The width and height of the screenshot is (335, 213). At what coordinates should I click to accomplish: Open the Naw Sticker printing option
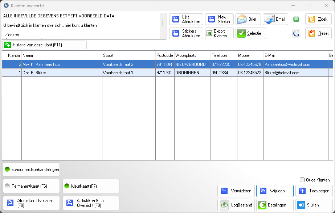click(219, 19)
